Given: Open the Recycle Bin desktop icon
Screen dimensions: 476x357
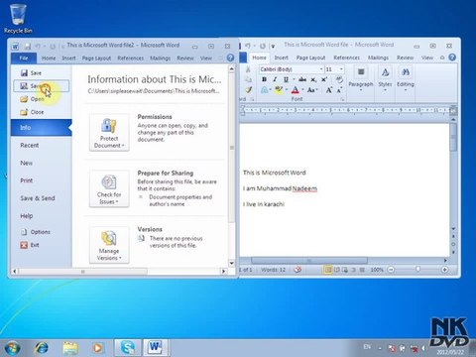Looking at the screenshot, I should [x=18, y=18].
